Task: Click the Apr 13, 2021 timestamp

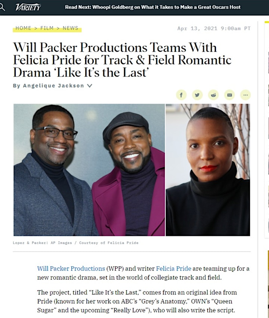Action: 214,28
